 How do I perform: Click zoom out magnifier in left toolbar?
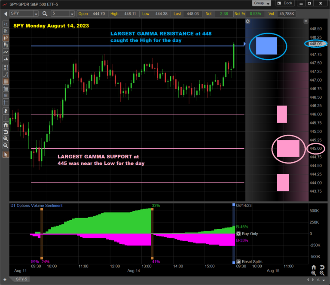point(6,146)
